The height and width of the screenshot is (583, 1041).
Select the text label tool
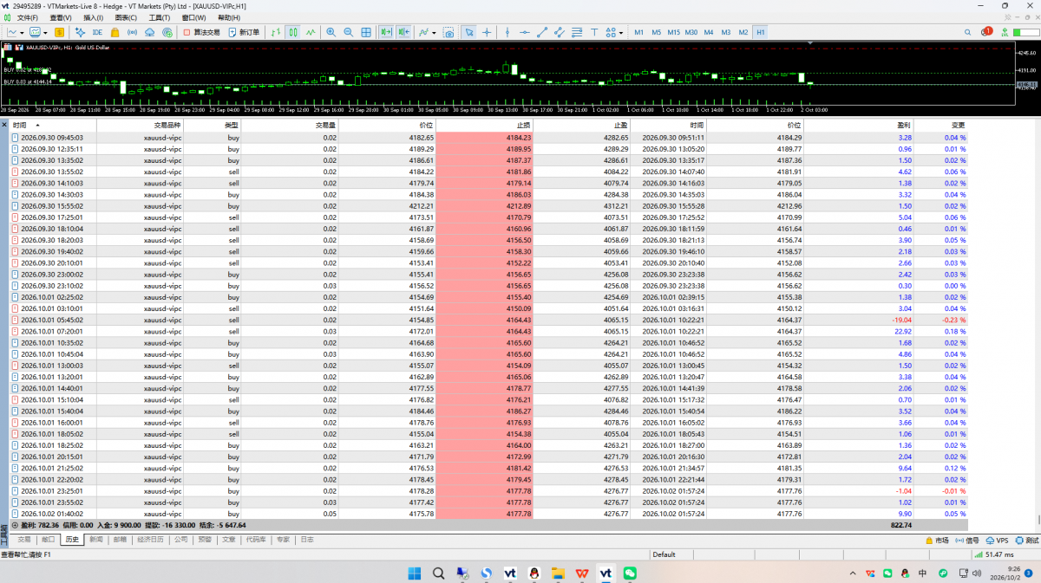pyautogui.click(x=595, y=32)
